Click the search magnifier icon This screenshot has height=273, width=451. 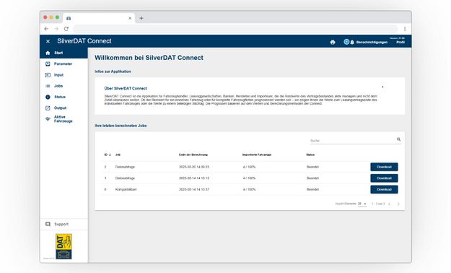(398, 139)
